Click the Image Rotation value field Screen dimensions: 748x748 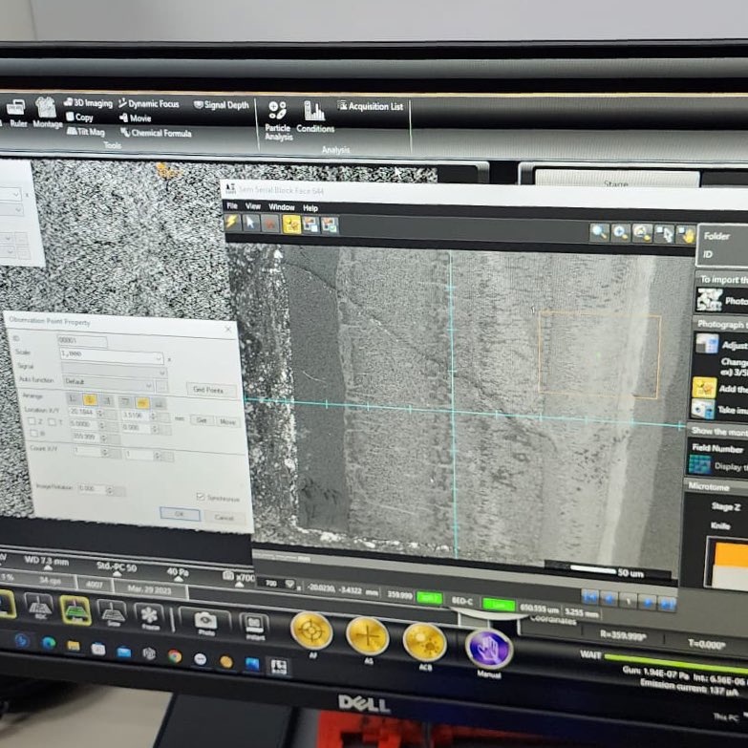coord(91,488)
